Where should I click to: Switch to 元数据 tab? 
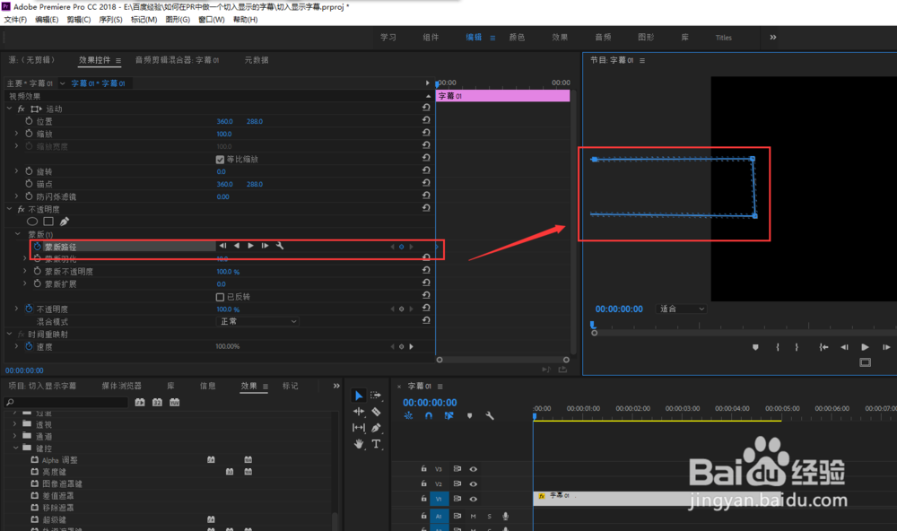pyautogui.click(x=257, y=59)
